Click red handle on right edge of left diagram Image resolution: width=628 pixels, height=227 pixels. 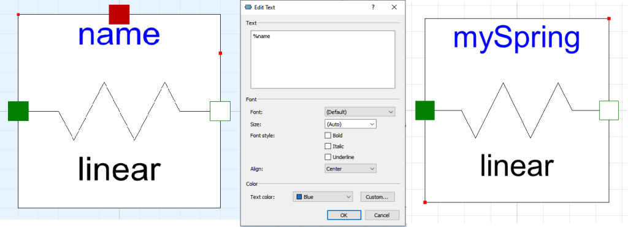tap(220, 53)
